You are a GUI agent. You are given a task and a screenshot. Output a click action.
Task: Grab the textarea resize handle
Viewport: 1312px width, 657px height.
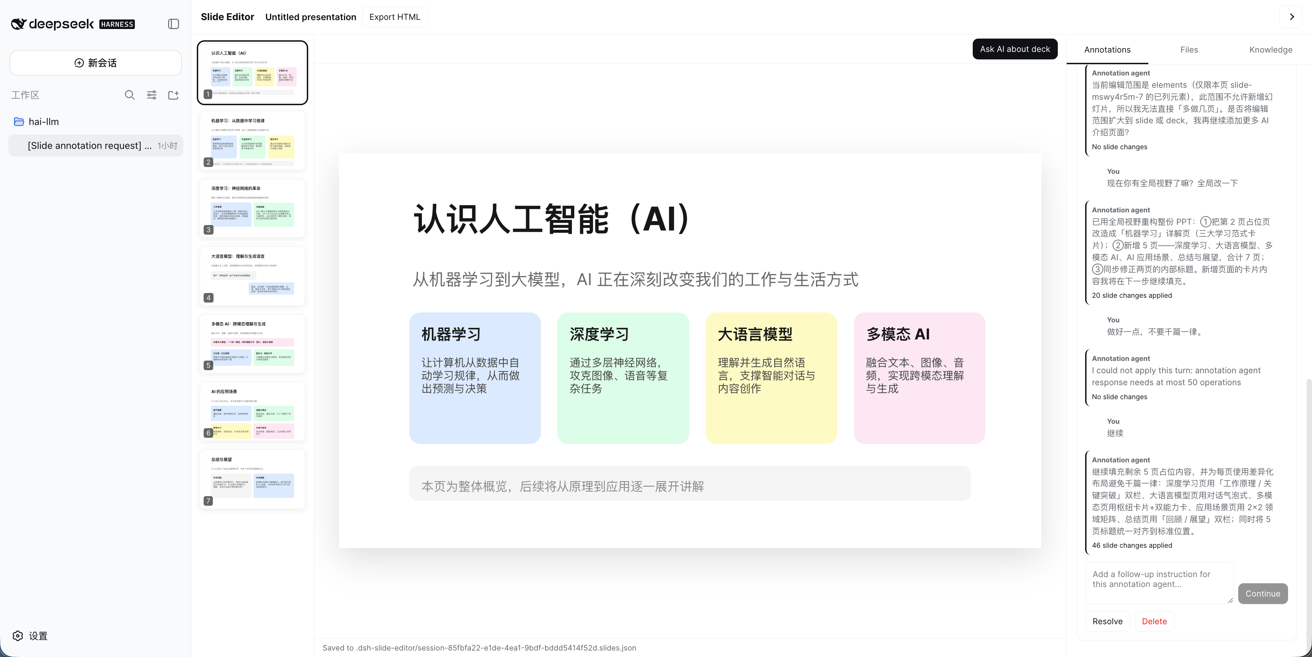click(x=1230, y=601)
